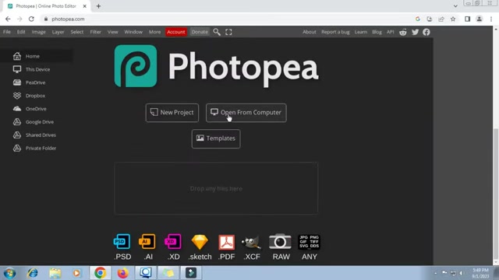The width and height of the screenshot is (499, 280).
Task: Open a new browser tab
Action: click(98, 6)
